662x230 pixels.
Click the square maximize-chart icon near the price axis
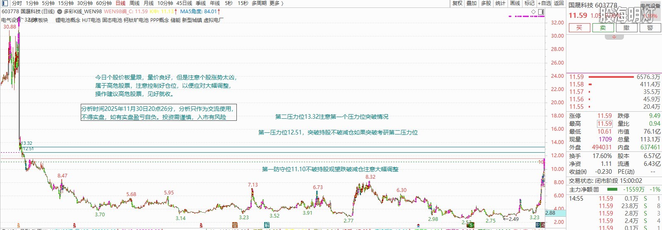pos(541,12)
